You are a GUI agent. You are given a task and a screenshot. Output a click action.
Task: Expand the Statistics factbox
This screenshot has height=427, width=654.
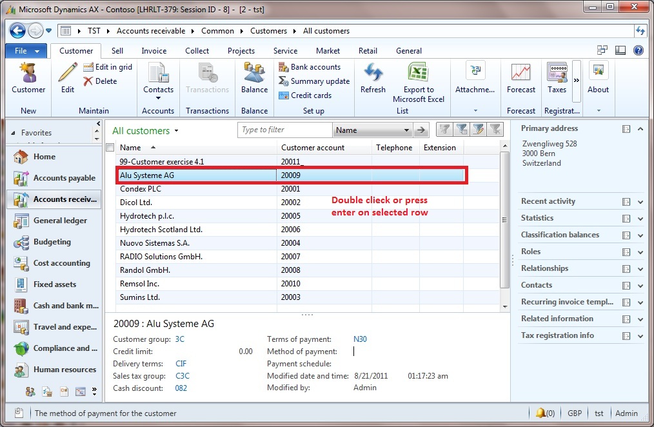pyautogui.click(x=640, y=219)
